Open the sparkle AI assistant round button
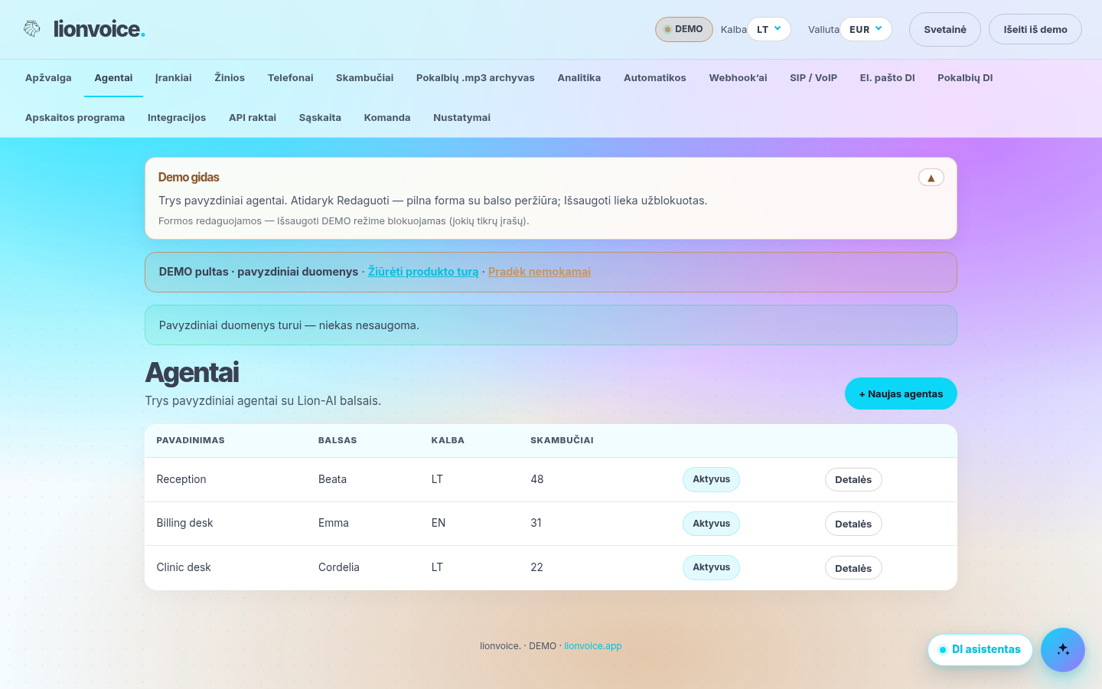Viewport: 1102px width, 689px height. pyautogui.click(x=1063, y=650)
